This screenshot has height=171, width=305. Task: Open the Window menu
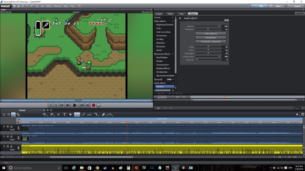point(57,6)
